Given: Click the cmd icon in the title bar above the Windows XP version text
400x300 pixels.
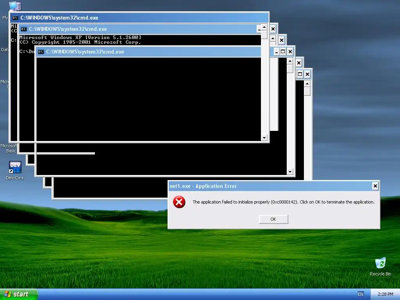Looking at the screenshot, I should tap(24, 29).
